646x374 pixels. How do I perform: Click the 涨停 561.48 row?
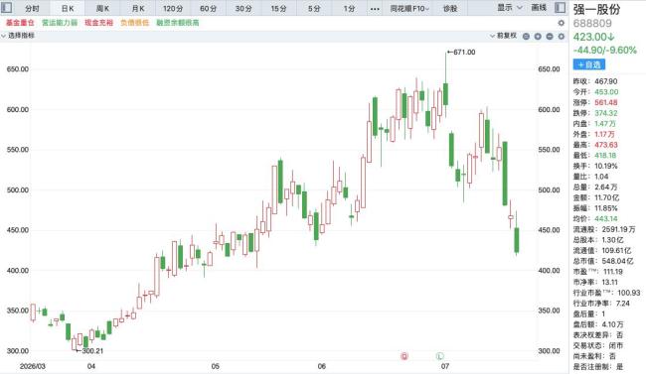[595, 102]
